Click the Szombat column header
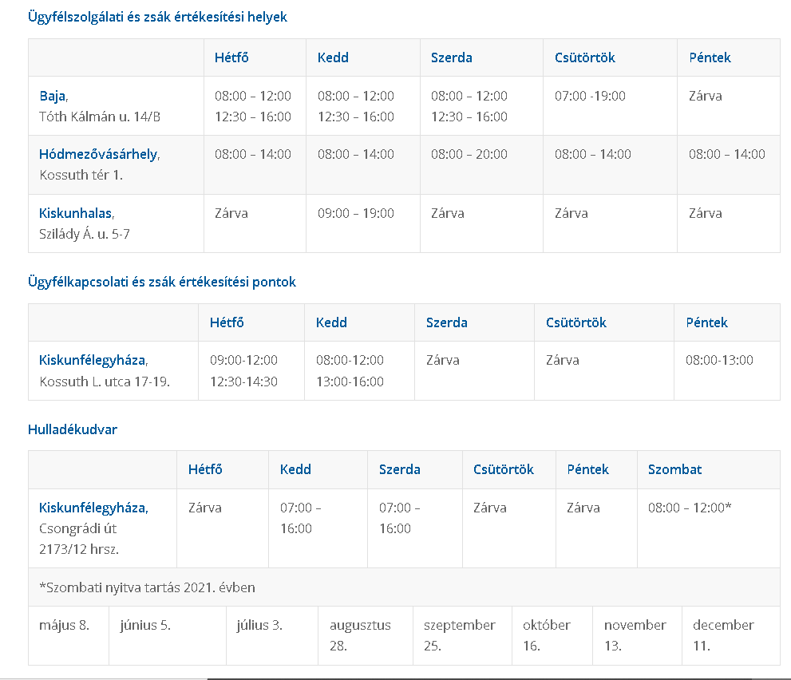 674,469
